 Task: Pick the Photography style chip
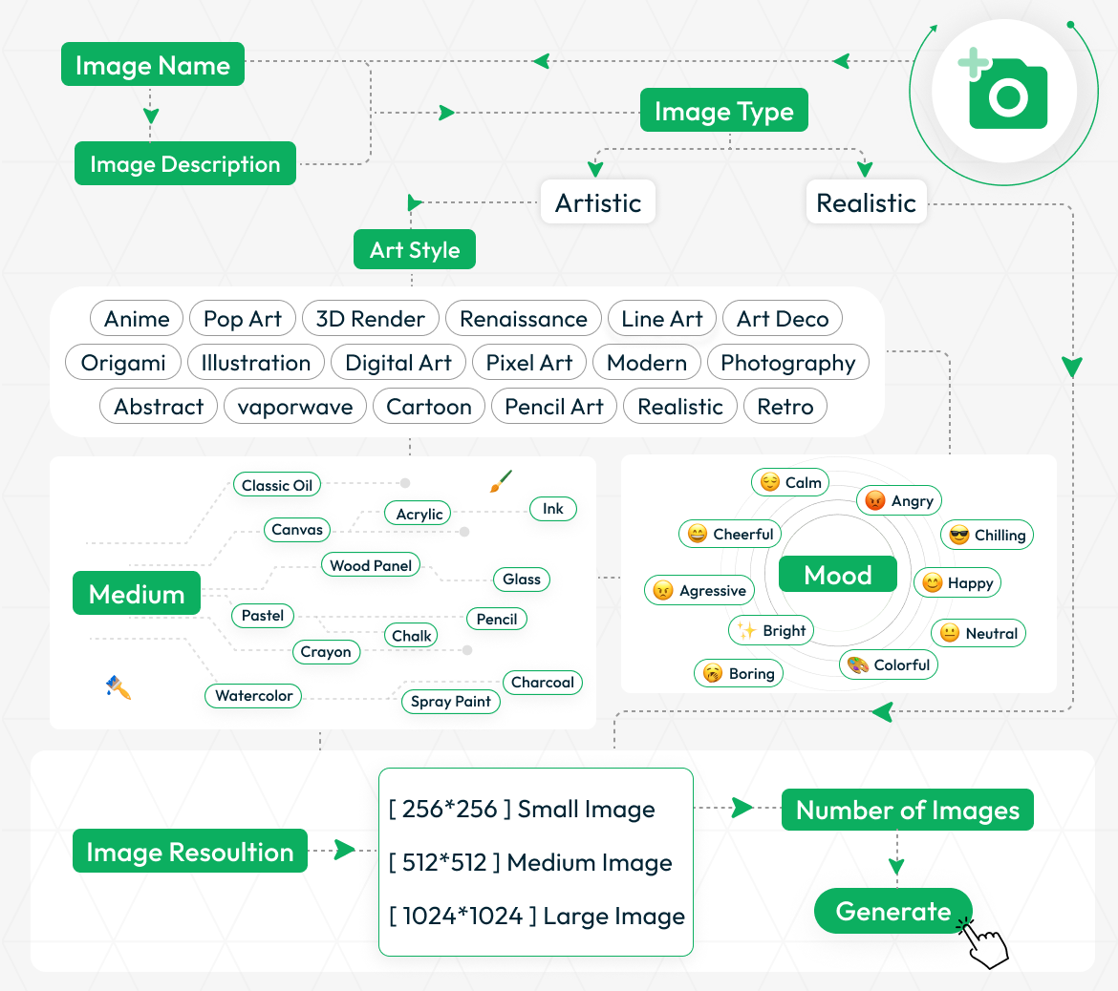point(788,363)
